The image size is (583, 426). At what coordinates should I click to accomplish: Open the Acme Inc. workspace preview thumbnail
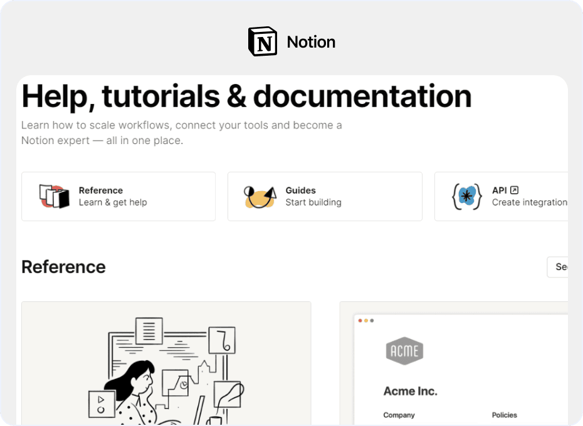click(454, 363)
